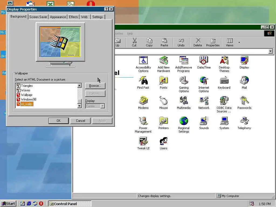Click the Show Desktop Quick Launch icon
Image resolution: width=276 pixels, height=207 pixels.
[23, 204]
